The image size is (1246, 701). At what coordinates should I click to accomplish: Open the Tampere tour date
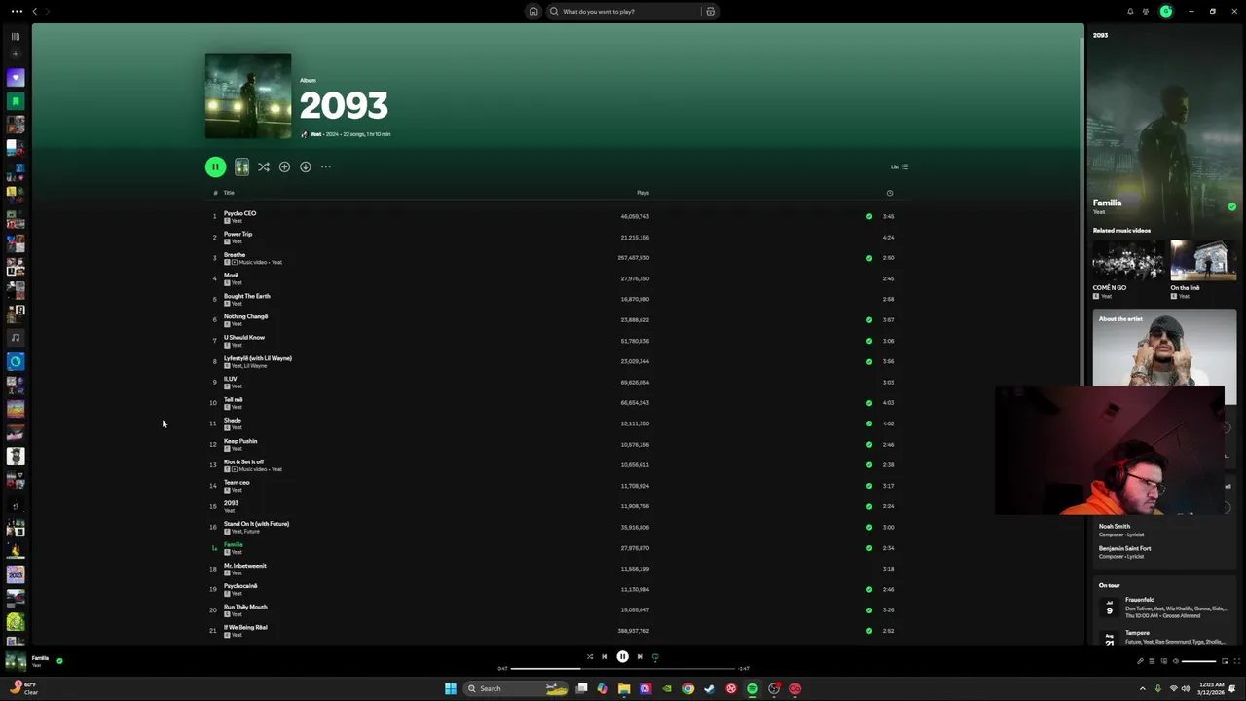[x=1164, y=637]
